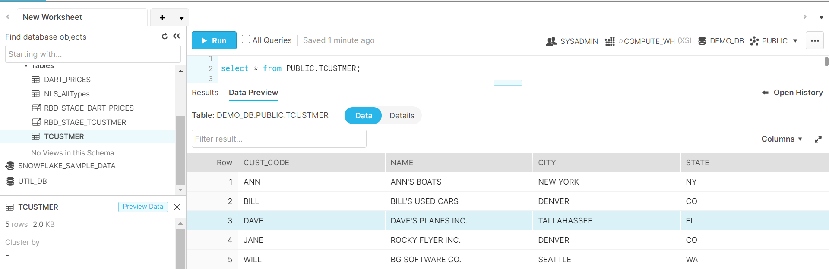Select the New Worksheet tab
Image resolution: width=829 pixels, height=269 pixels.
coord(53,17)
